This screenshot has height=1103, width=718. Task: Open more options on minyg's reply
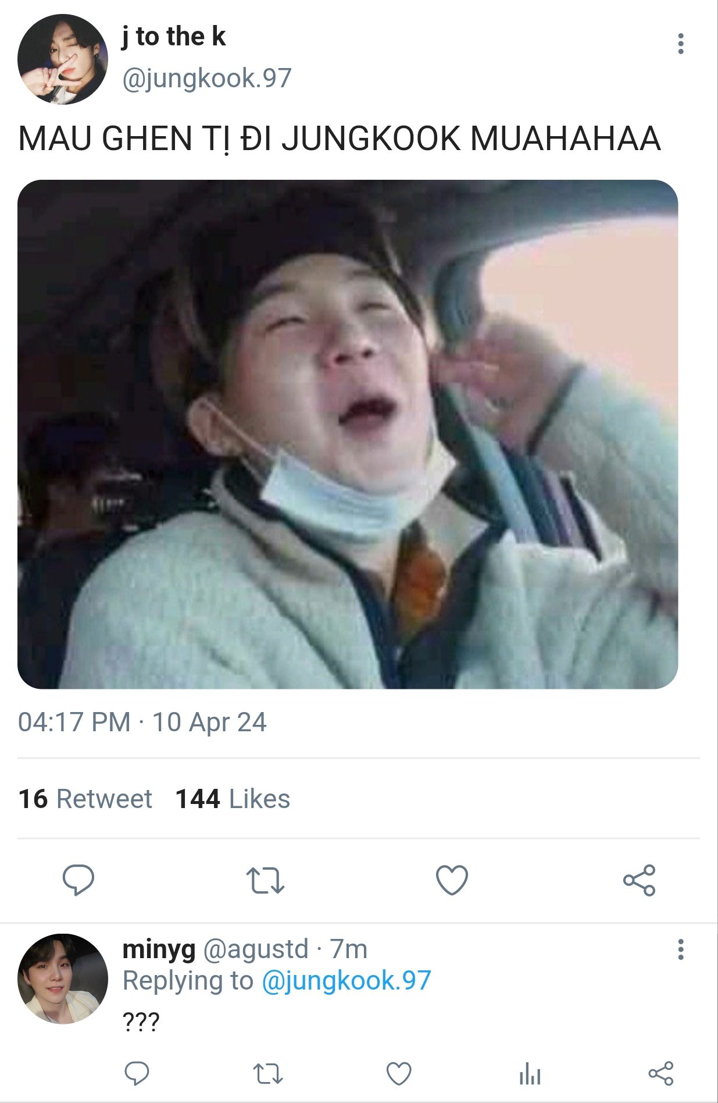tap(680, 950)
